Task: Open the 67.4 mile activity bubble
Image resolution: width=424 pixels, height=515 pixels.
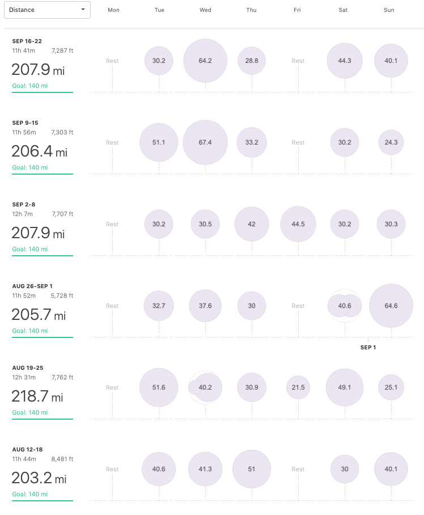Action: (x=205, y=142)
